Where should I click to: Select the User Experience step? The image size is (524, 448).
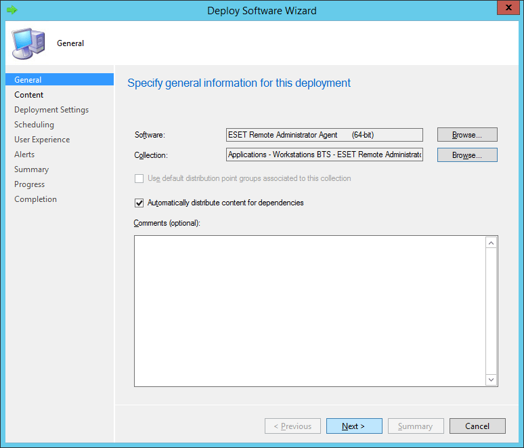click(x=42, y=140)
